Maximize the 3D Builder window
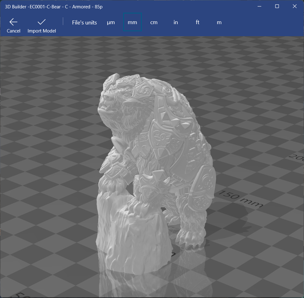 277,6
